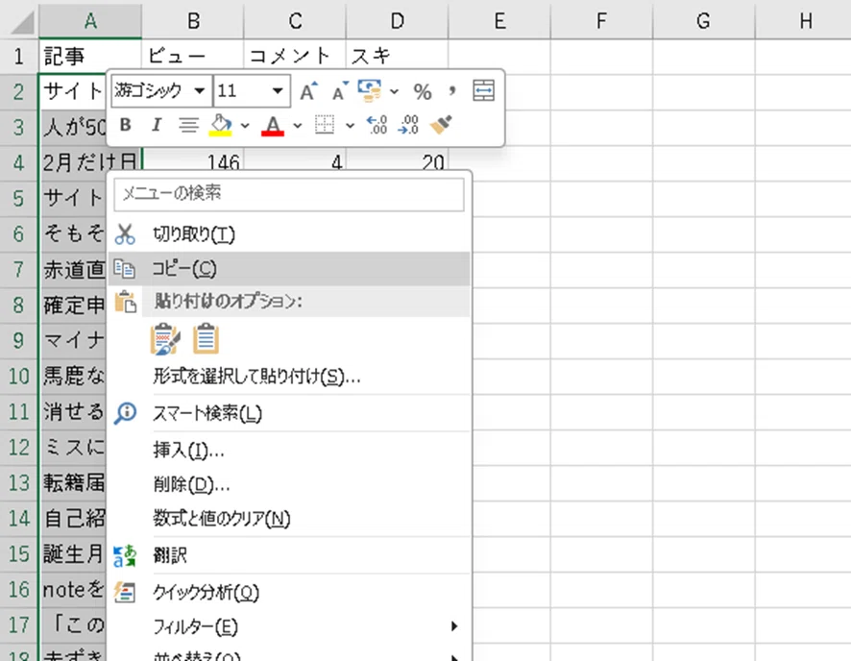Select column A header
Viewport: 851px width, 661px height.
(90, 20)
